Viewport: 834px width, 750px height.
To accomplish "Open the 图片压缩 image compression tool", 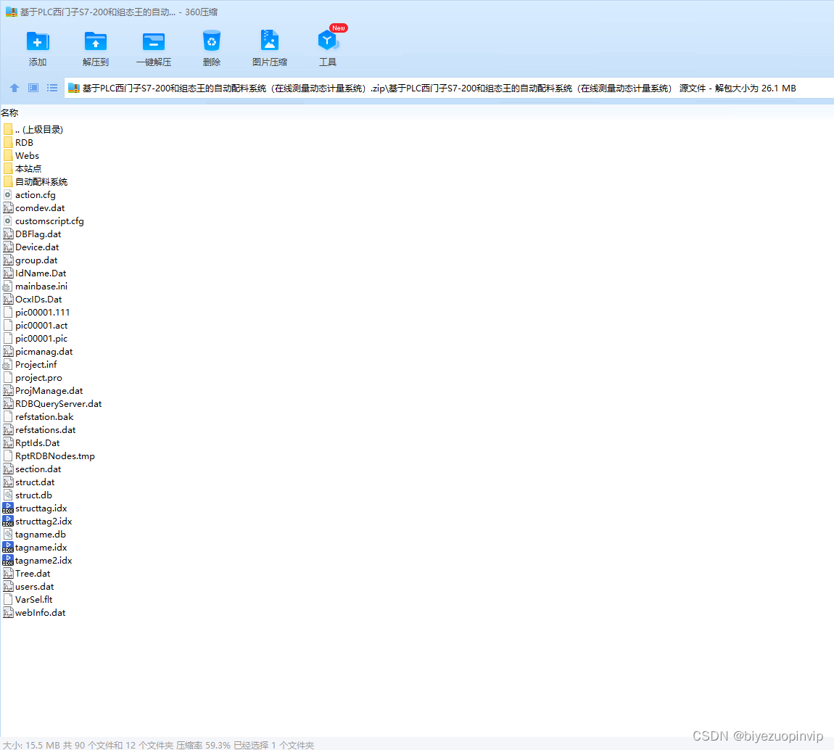I will 270,41.
